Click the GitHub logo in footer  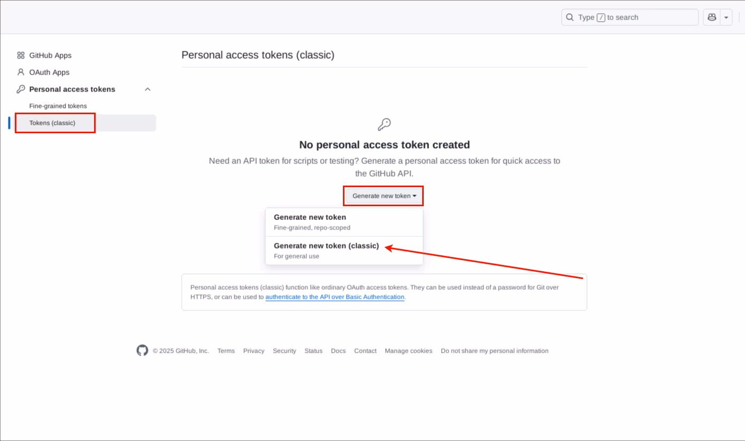click(x=142, y=351)
